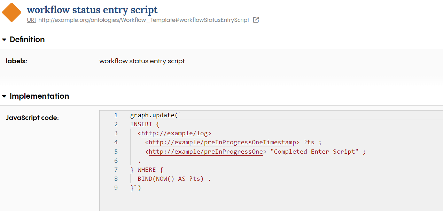Select the workflowStatusEntryScript URI text
The height and width of the screenshot is (211, 443).
144,20
